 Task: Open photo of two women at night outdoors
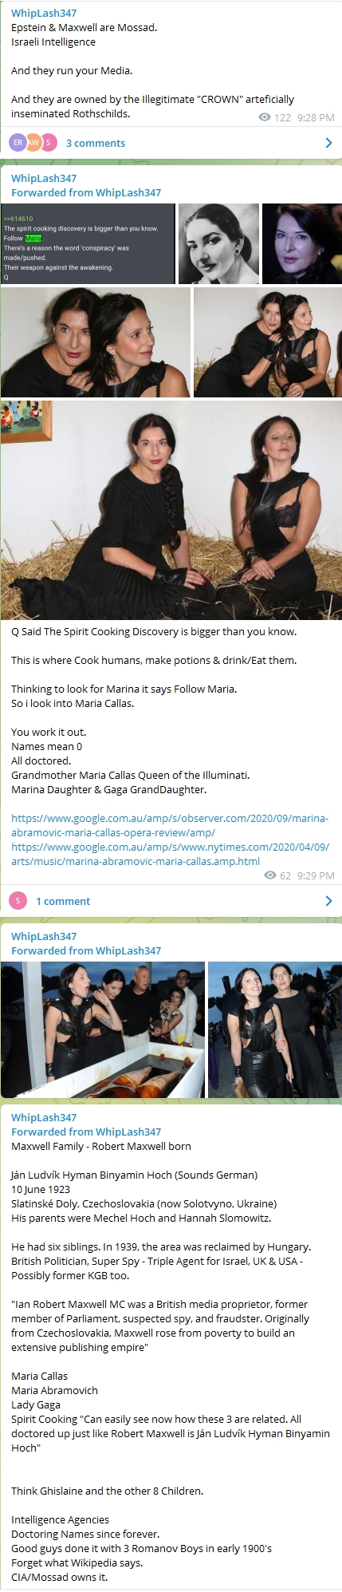pos(274,1029)
